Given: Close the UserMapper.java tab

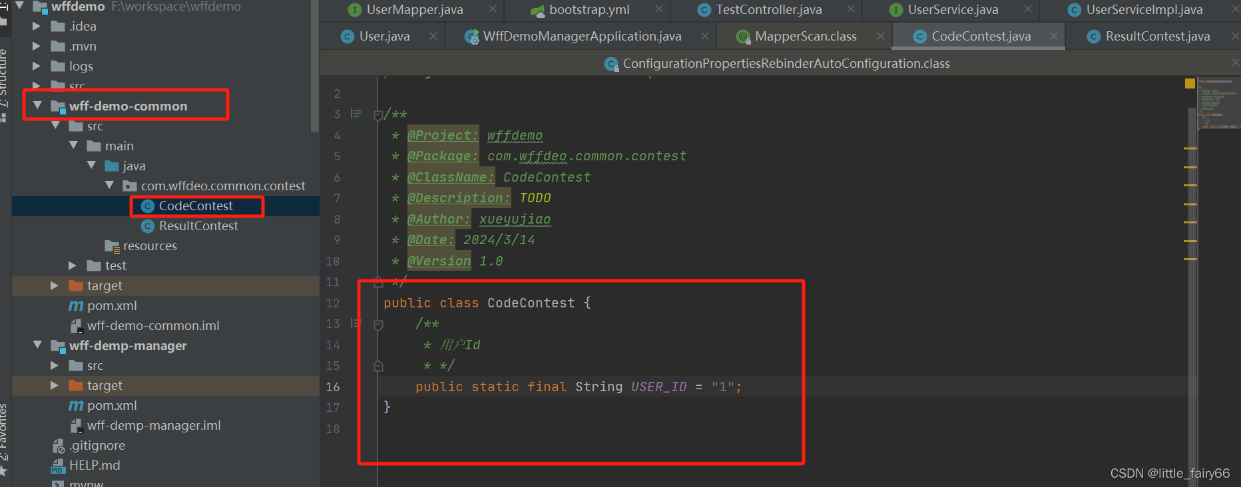Looking at the screenshot, I should tap(493, 9).
